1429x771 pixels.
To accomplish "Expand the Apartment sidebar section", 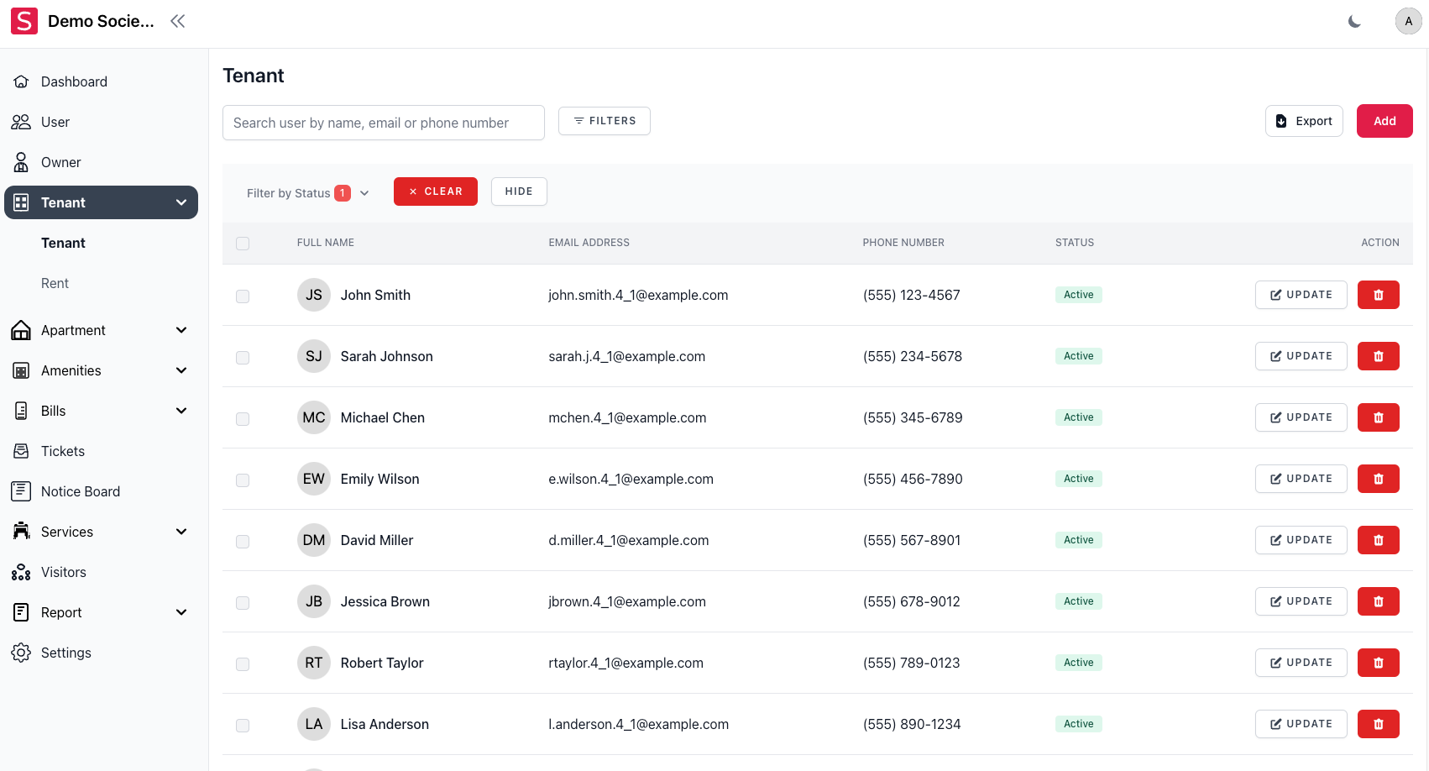I will tap(101, 330).
